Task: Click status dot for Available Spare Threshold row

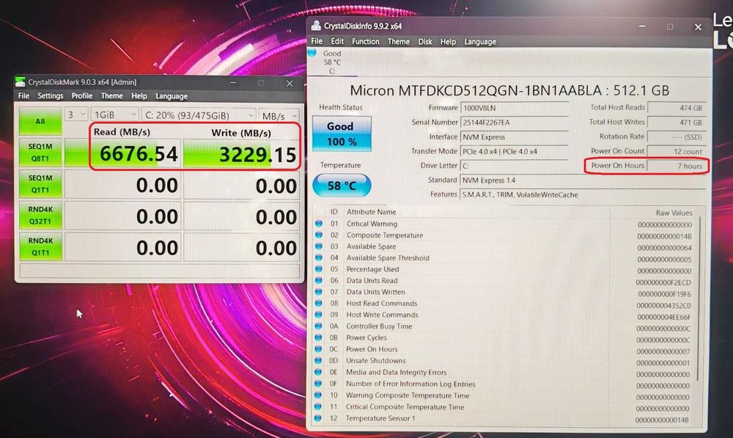Action: pos(319,258)
